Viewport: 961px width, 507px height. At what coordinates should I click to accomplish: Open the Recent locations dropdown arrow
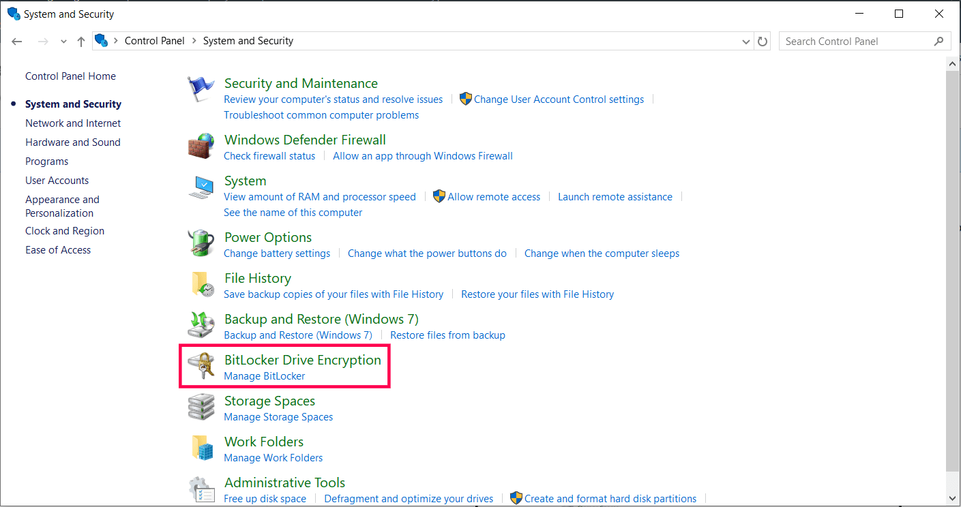click(x=63, y=42)
